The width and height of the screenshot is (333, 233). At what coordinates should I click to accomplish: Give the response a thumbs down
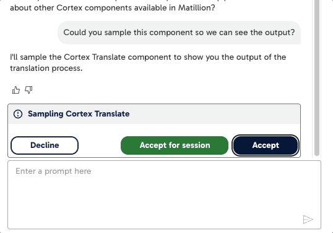click(x=28, y=90)
